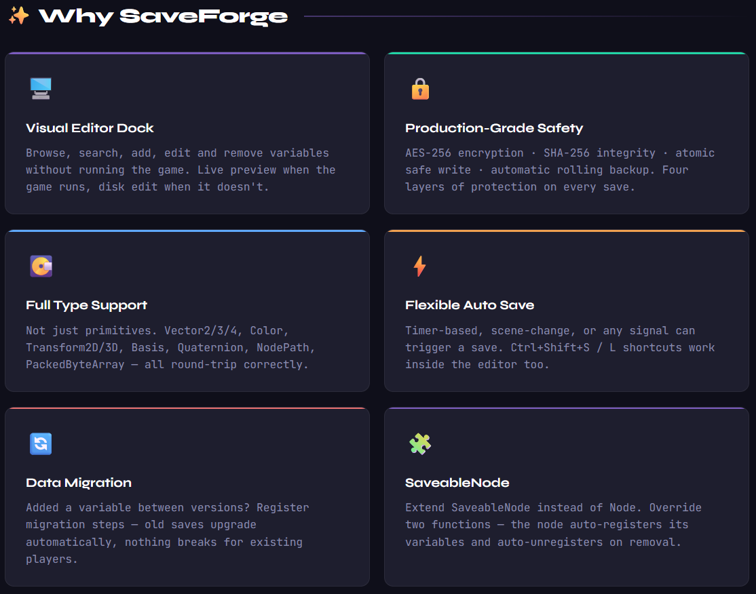756x594 pixels.
Task: Click the Ctrl+Shift+S shortcuts description text
Action: tap(560, 347)
